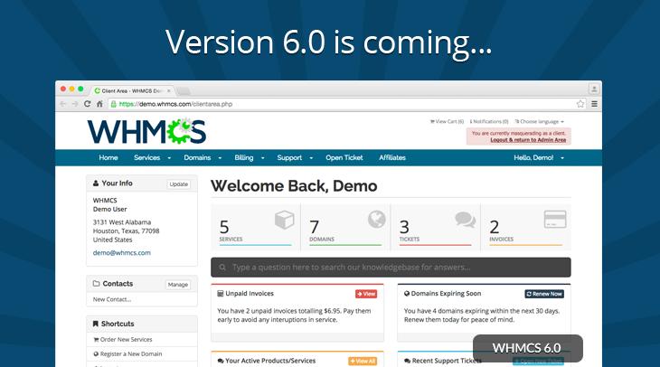
Task: Click the 3 Tickets count
Action: pos(404,227)
